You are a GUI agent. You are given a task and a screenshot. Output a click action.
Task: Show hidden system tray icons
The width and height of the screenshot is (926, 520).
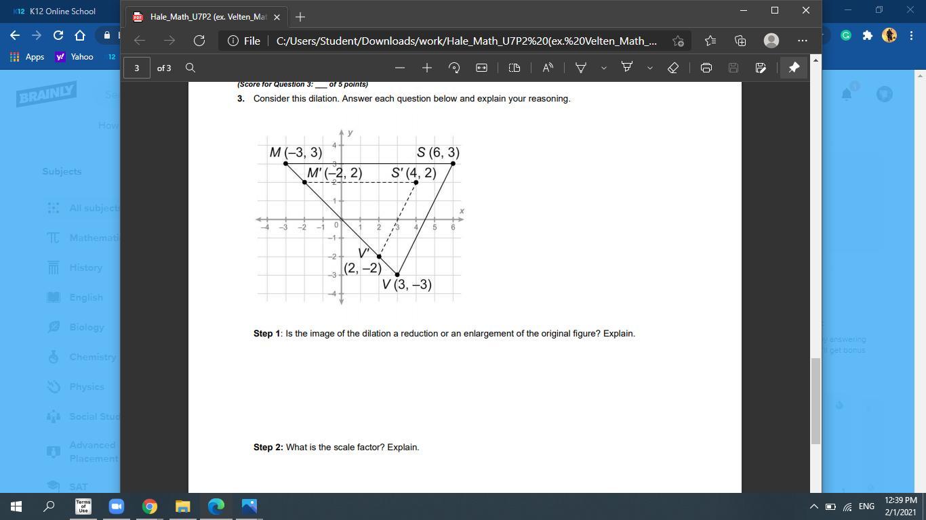(x=813, y=506)
